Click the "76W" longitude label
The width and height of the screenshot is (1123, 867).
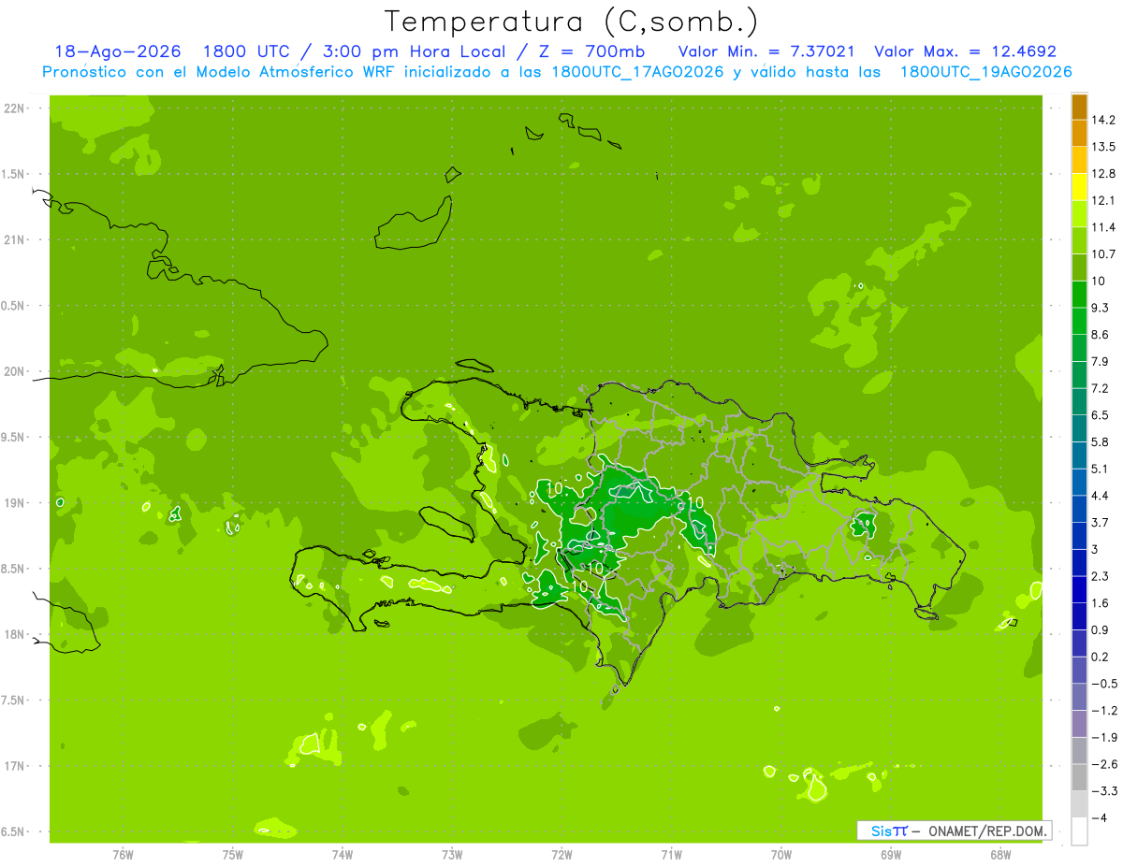coord(123,854)
